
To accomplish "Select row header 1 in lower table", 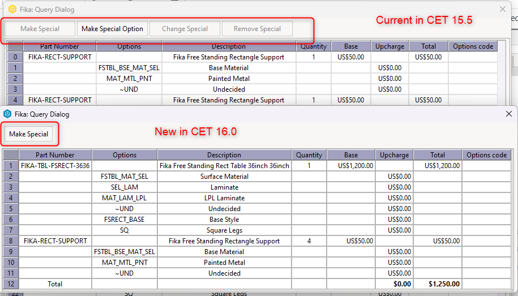I will pos(11,165).
